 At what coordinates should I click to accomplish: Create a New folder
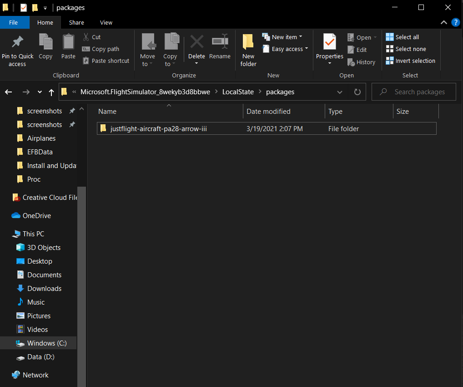click(248, 50)
